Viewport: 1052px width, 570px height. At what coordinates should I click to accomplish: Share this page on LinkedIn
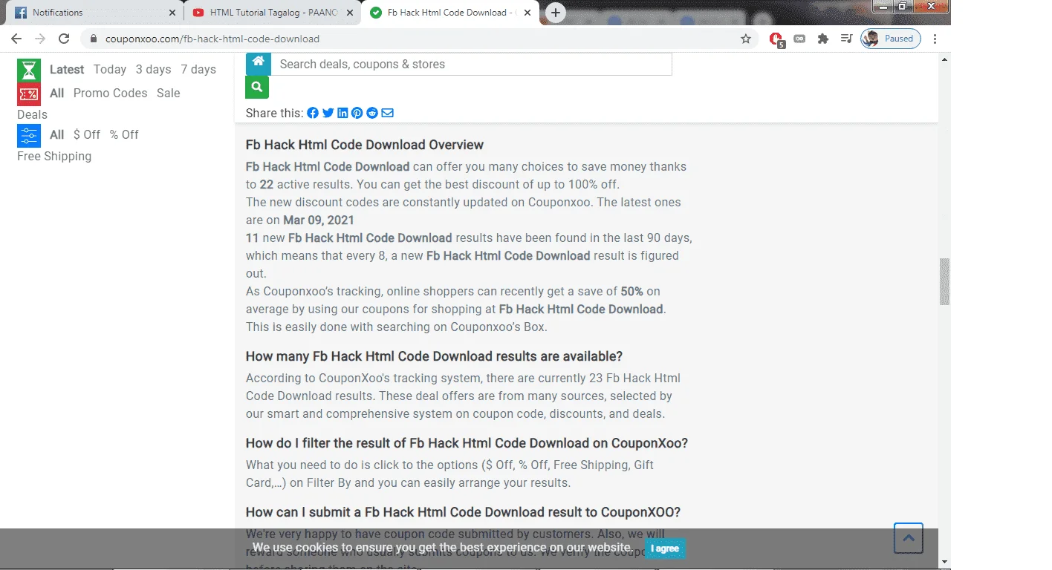click(x=342, y=113)
